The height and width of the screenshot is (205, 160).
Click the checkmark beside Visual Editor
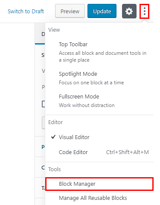tap(53, 137)
